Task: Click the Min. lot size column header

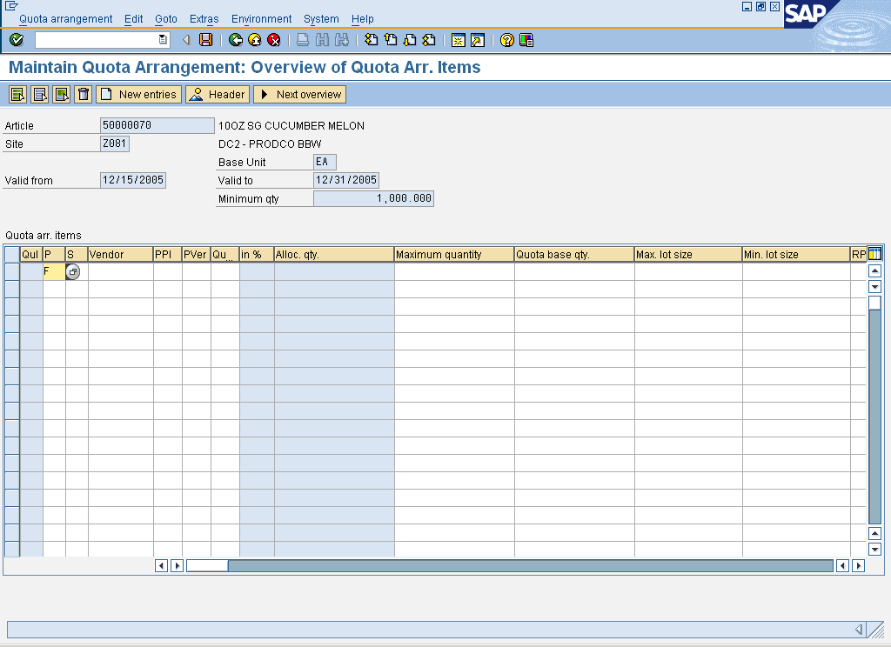Action: tap(796, 255)
